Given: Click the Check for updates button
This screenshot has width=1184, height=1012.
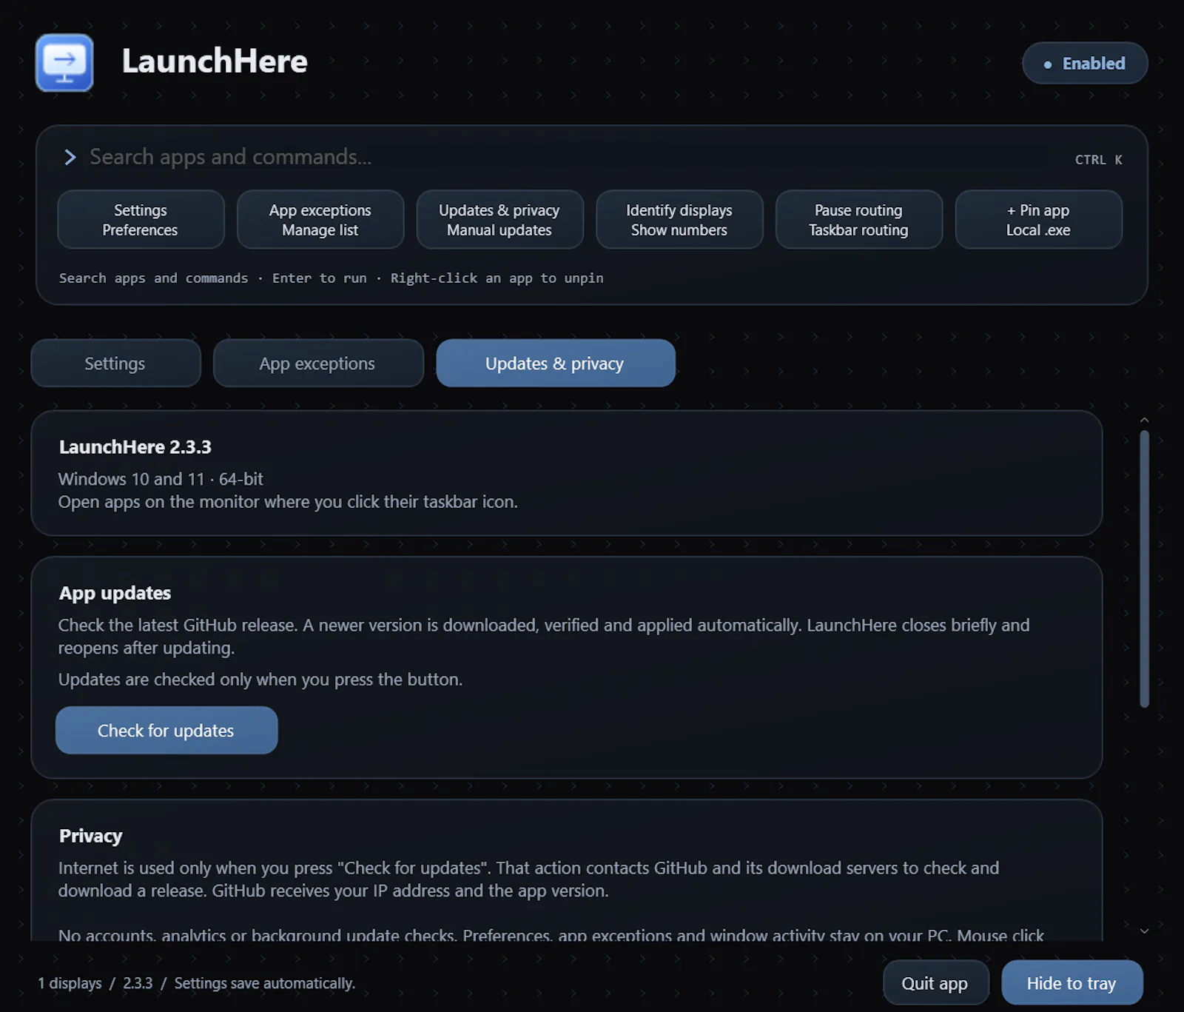Looking at the screenshot, I should [166, 730].
